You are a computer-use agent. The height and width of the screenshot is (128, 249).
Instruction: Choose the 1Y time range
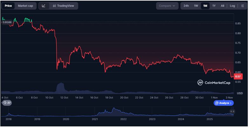point(214,6)
